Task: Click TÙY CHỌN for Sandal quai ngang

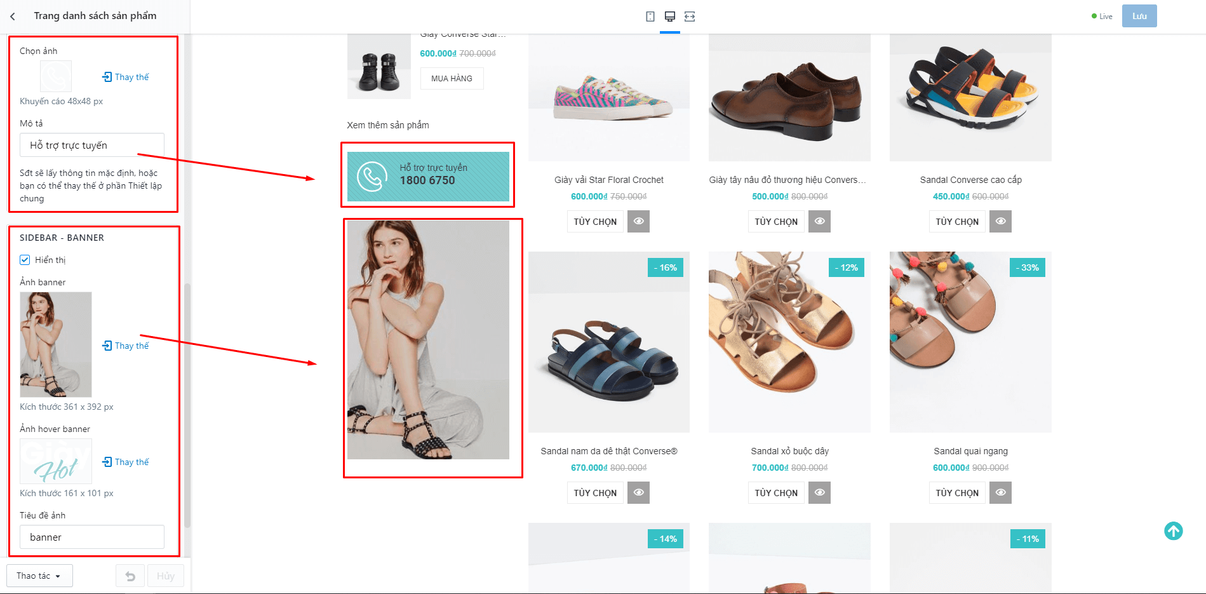Action: pyautogui.click(x=957, y=492)
